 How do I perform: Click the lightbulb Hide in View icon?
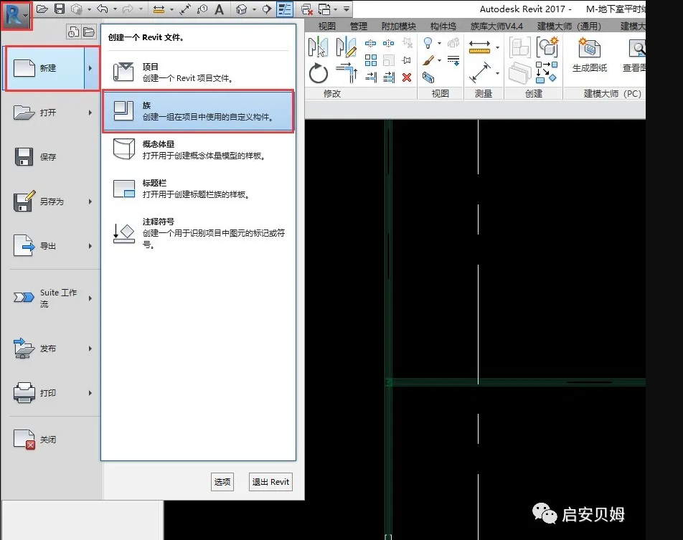(x=428, y=43)
